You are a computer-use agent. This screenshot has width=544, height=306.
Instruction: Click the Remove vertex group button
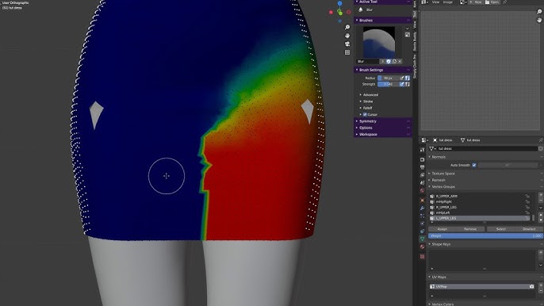click(470, 229)
